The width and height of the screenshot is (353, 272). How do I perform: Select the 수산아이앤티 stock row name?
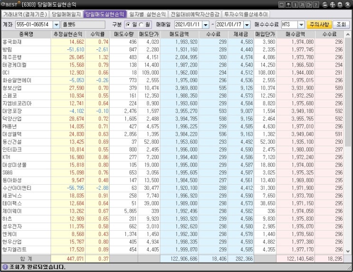[17, 188]
